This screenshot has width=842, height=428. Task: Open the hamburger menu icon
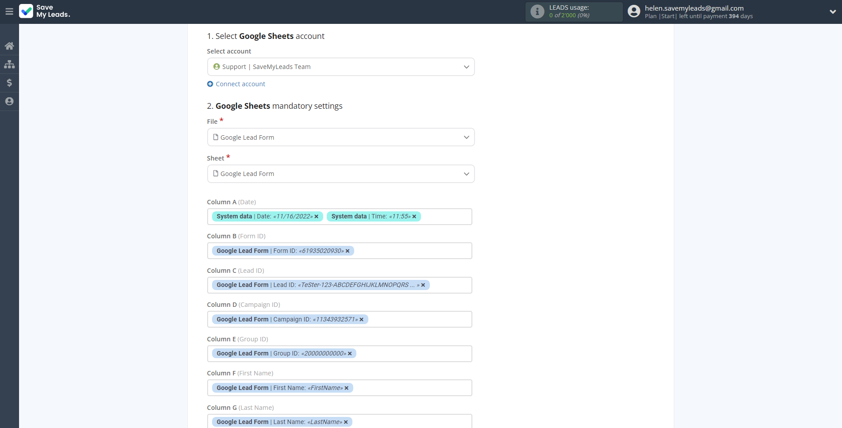(x=9, y=11)
